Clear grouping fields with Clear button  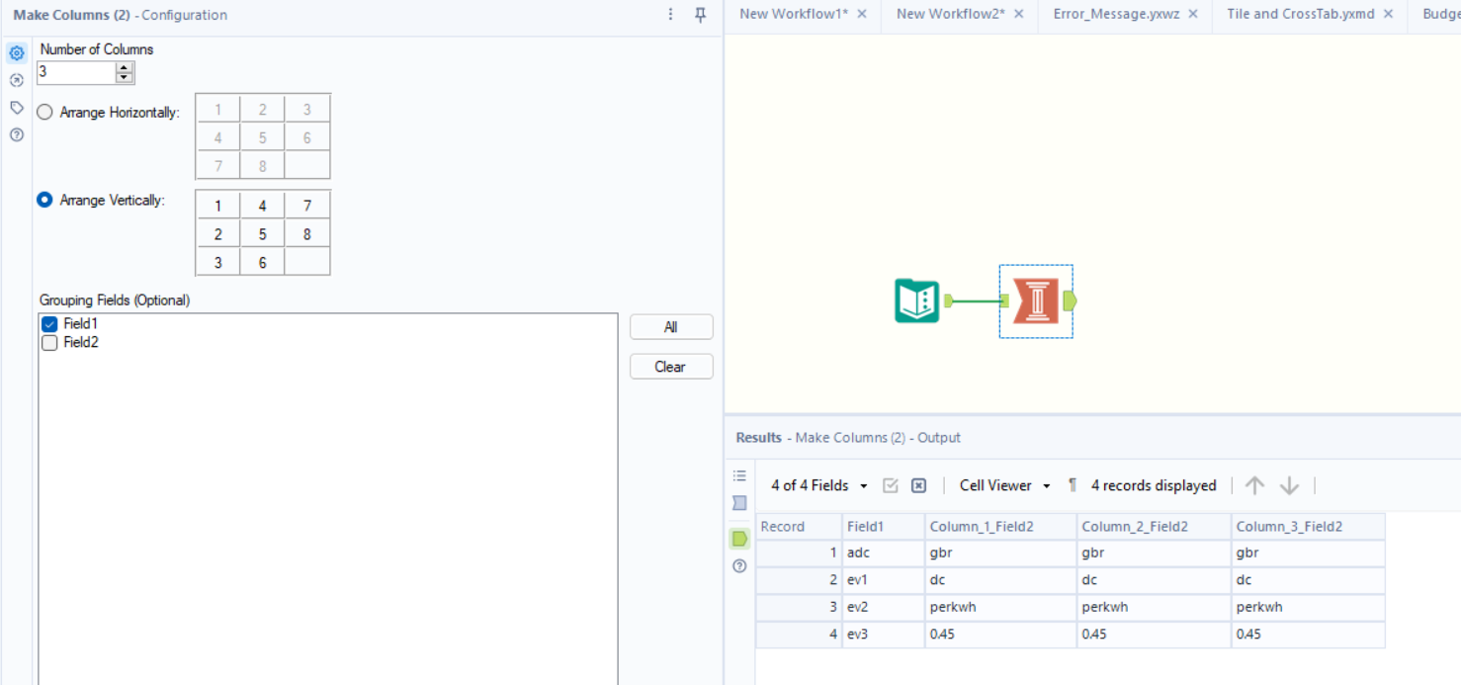(671, 366)
